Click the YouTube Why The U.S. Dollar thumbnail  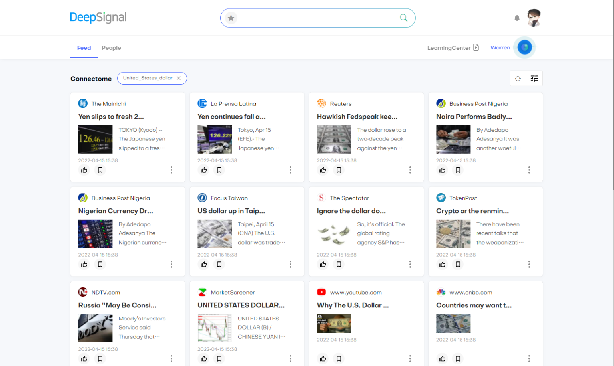334,323
